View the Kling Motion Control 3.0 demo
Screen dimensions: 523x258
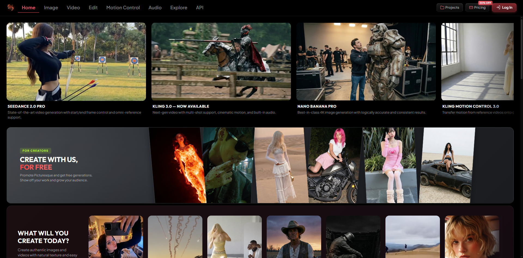tap(479, 61)
